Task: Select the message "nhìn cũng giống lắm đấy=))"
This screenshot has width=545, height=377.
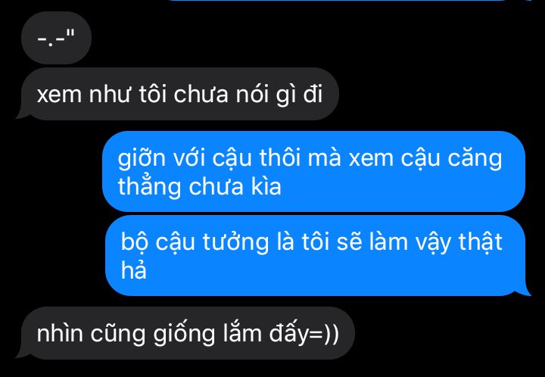Action: tap(188, 333)
